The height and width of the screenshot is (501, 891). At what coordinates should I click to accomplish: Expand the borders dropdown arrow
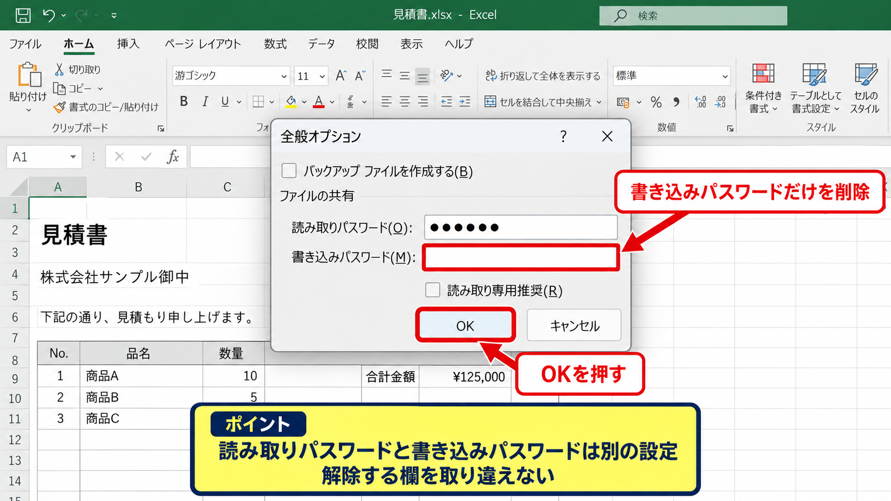pos(272,102)
